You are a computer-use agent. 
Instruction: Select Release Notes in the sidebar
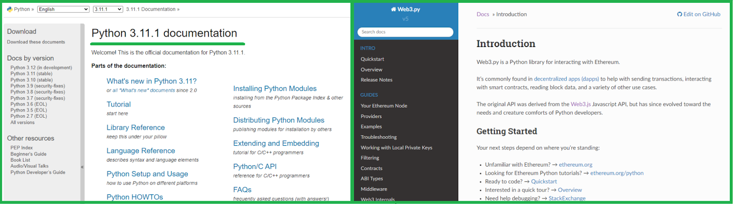[x=377, y=80]
